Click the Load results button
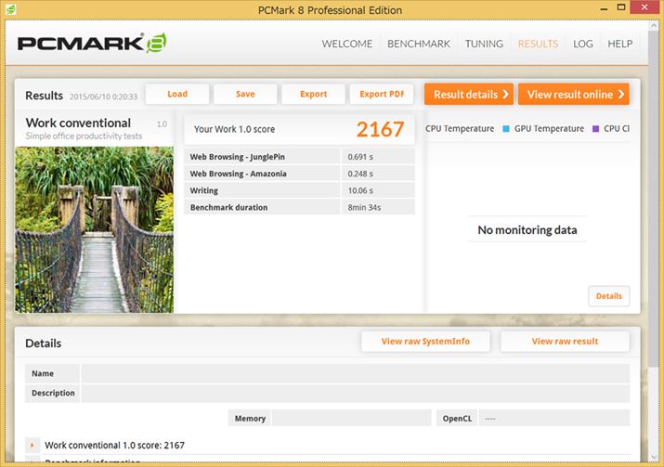This screenshot has height=467, width=664. [x=177, y=94]
